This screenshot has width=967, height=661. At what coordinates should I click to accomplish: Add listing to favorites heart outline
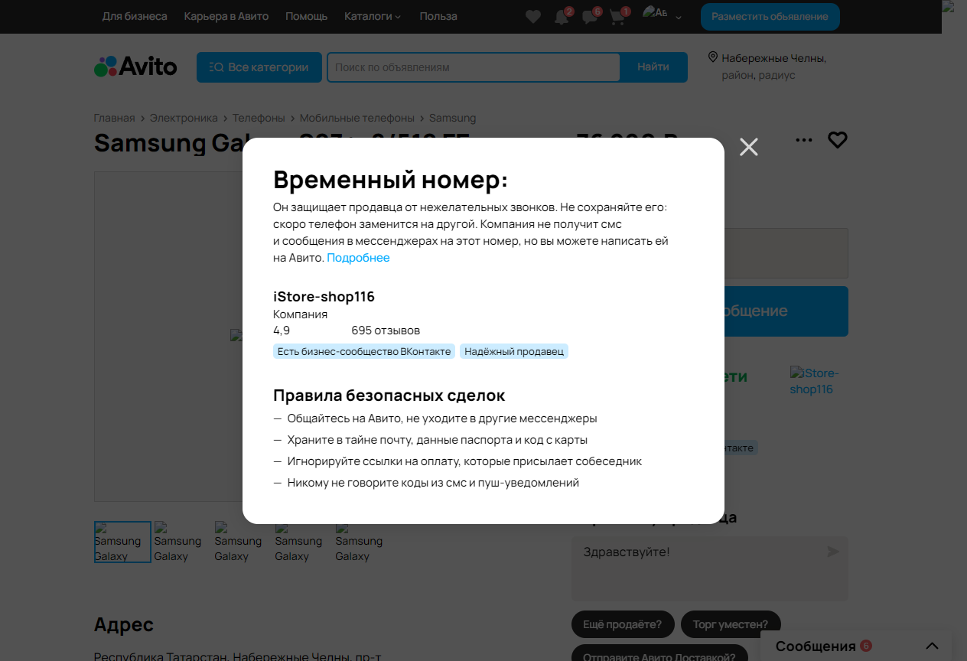point(838,140)
